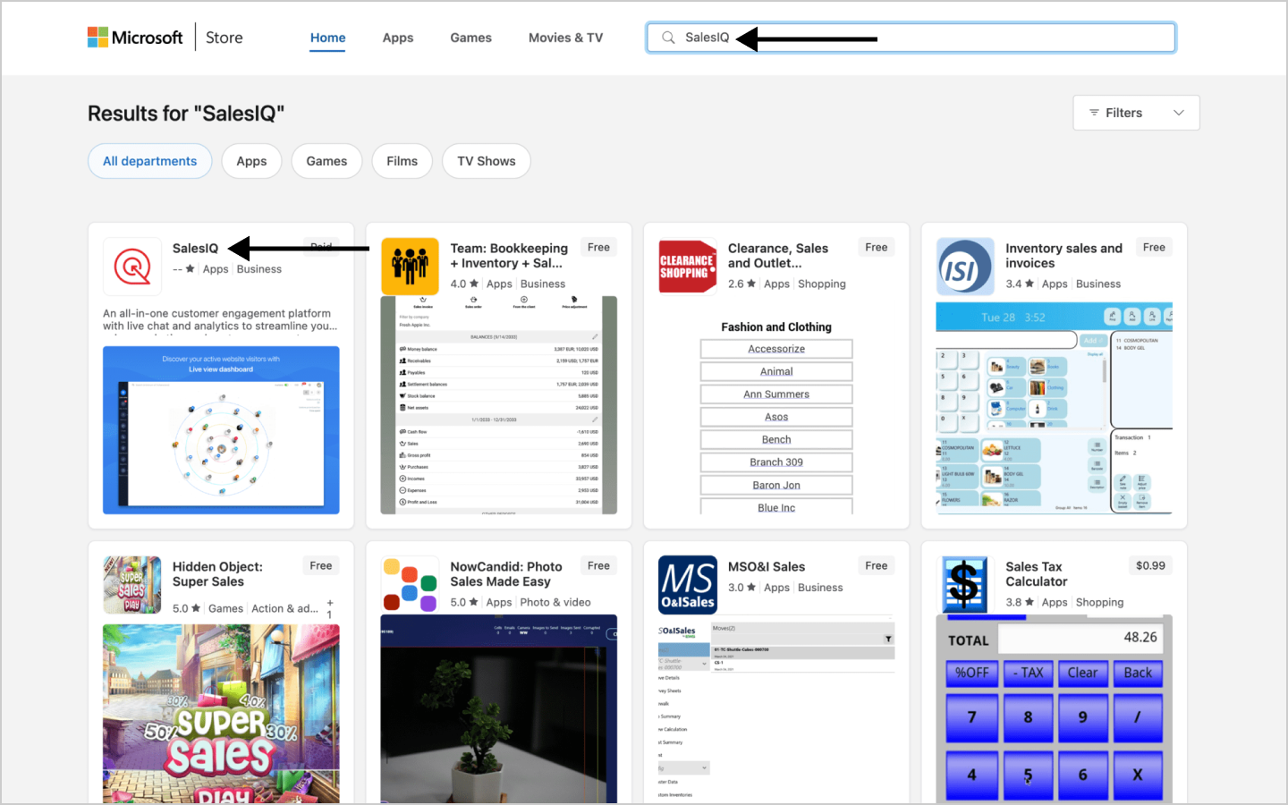View Team Bookkeeping balances screenshot
The image size is (1288, 805).
499,405
